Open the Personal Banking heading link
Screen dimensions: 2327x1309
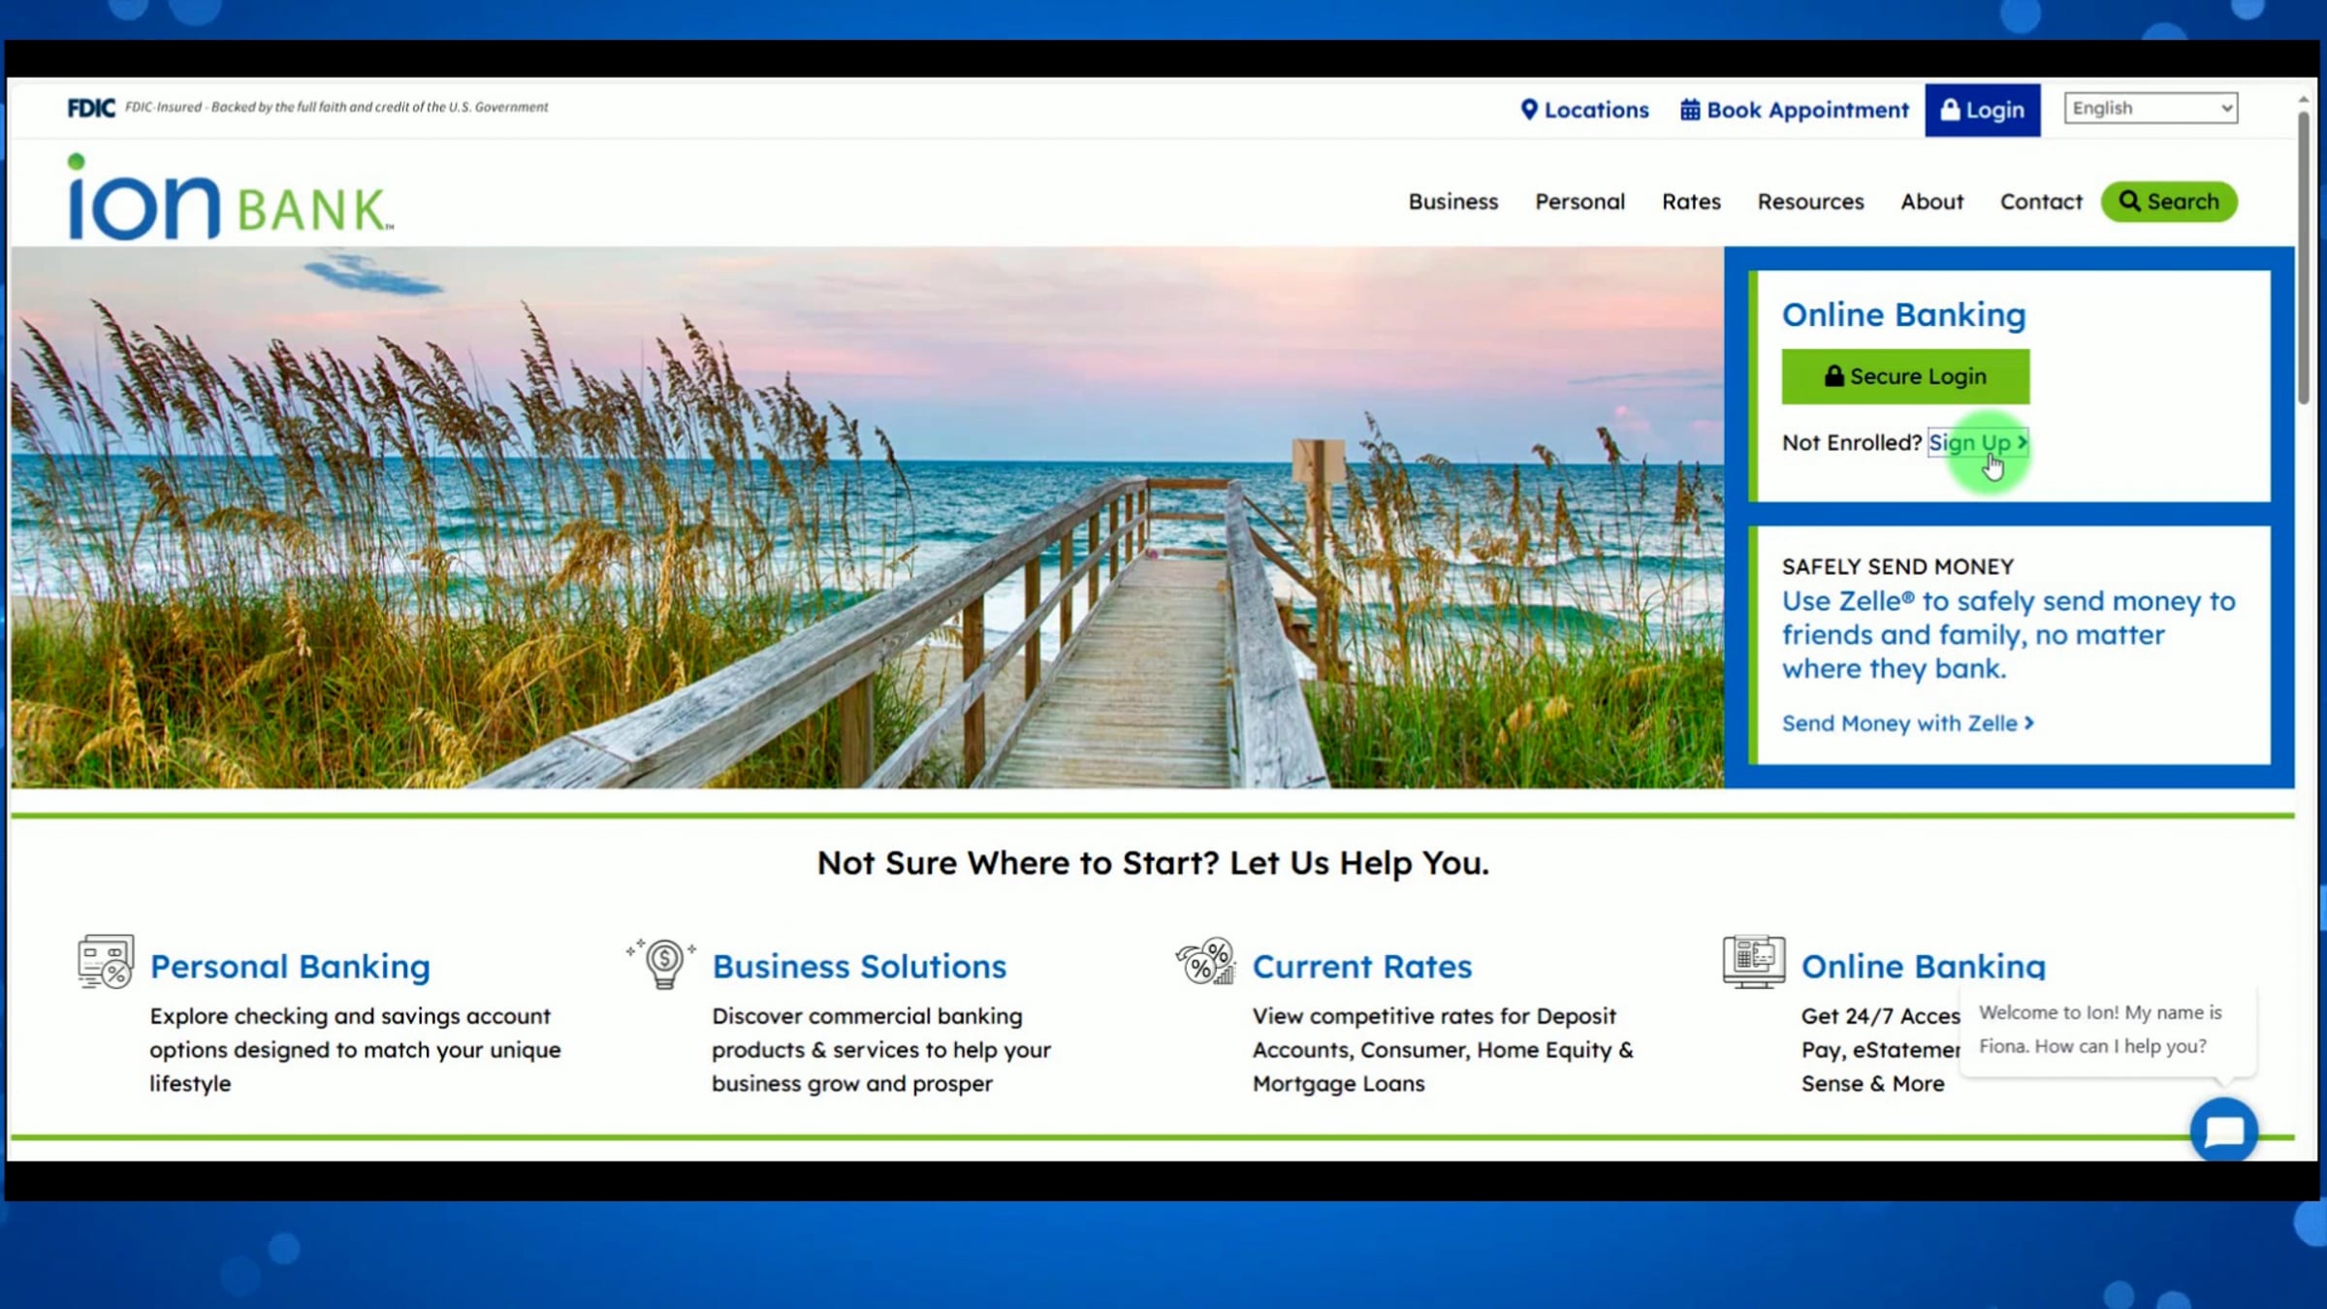pyautogui.click(x=290, y=967)
